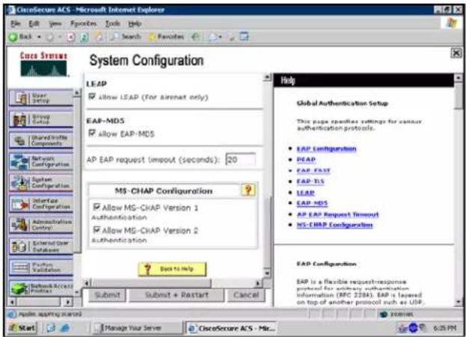Open Network Configuration section
This screenshot has width=466, height=337.
point(41,161)
